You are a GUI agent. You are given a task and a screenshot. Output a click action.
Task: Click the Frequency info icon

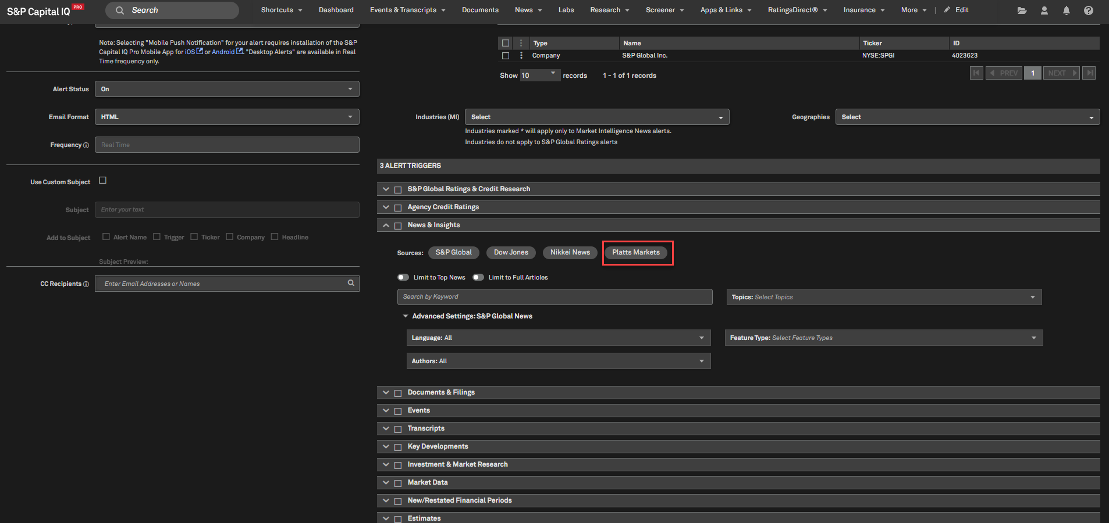pyautogui.click(x=86, y=145)
